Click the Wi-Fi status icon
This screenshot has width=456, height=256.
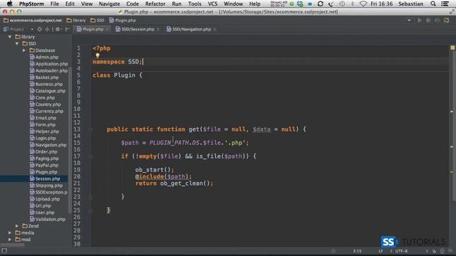[x=363, y=4]
